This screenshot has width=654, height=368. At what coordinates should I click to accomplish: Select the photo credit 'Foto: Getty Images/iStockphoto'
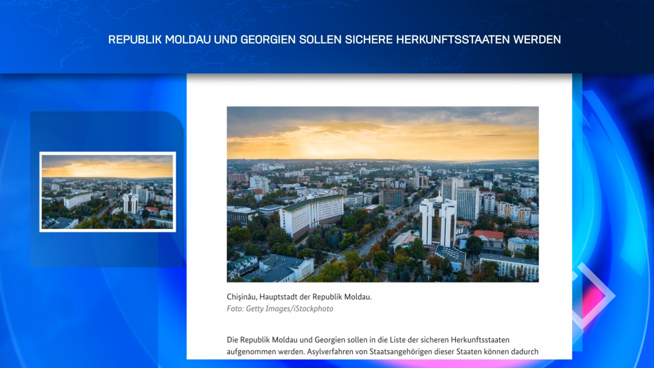tap(280, 309)
